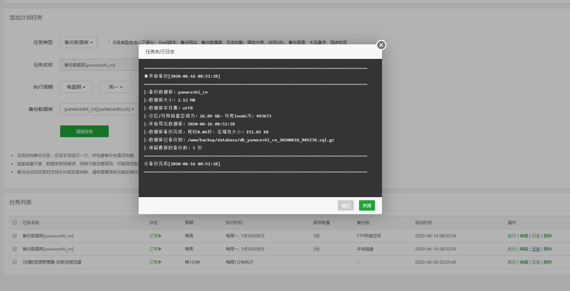
Task: Click 执行 for the 资源管理器 task
Action: (512, 262)
